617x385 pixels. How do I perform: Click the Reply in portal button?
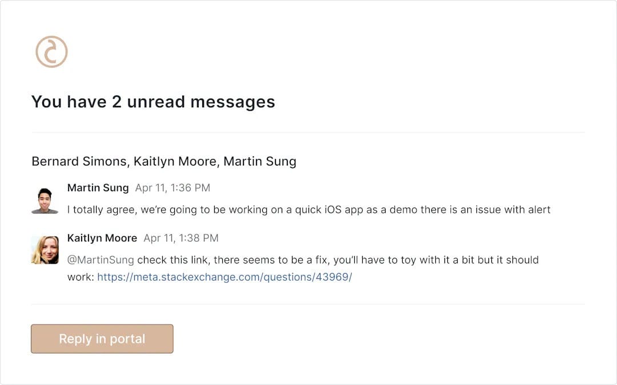point(102,339)
